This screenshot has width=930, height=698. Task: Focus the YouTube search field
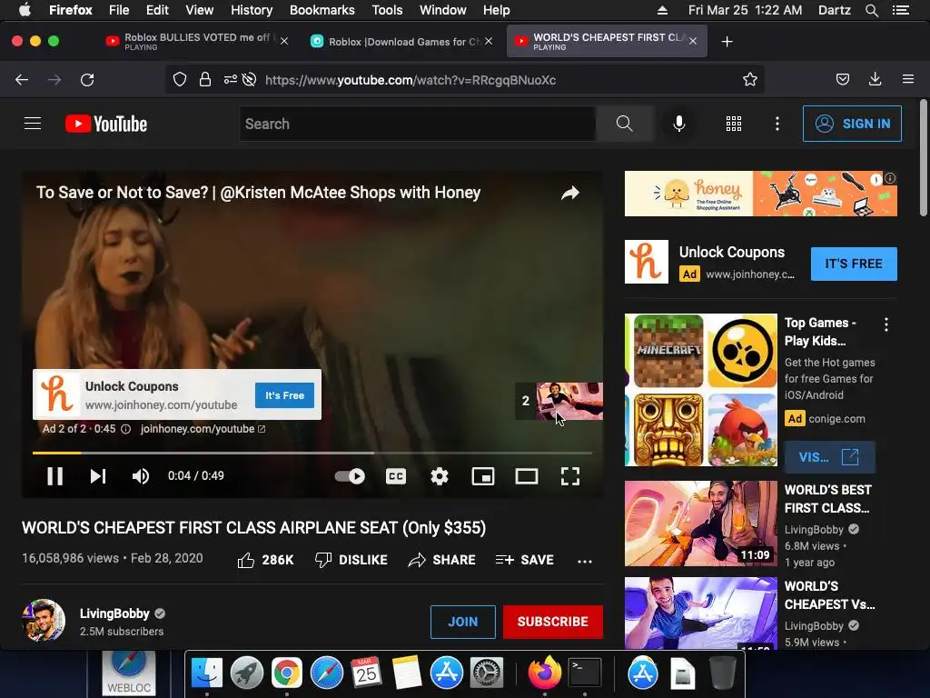tap(418, 124)
